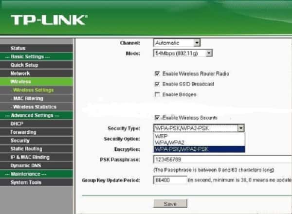Click the Mode label
The width and height of the screenshot is (292, 214).
(133, 53)
